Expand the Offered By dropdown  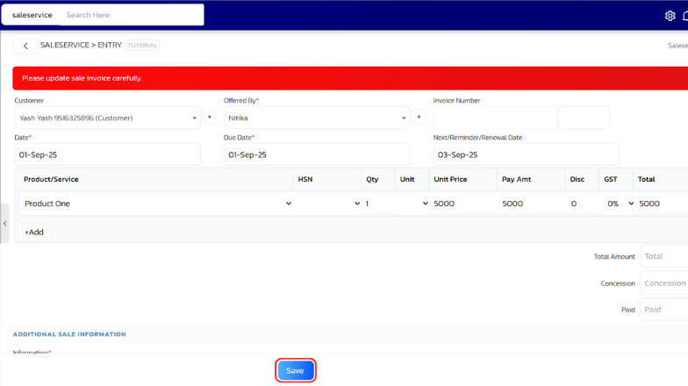click(316, 118)
